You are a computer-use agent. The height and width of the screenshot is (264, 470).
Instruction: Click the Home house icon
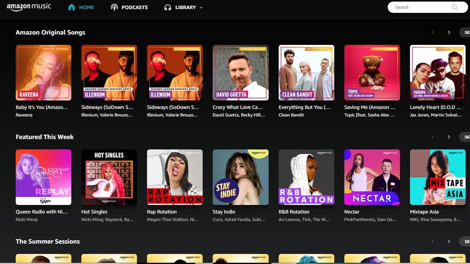coord(71,7)
